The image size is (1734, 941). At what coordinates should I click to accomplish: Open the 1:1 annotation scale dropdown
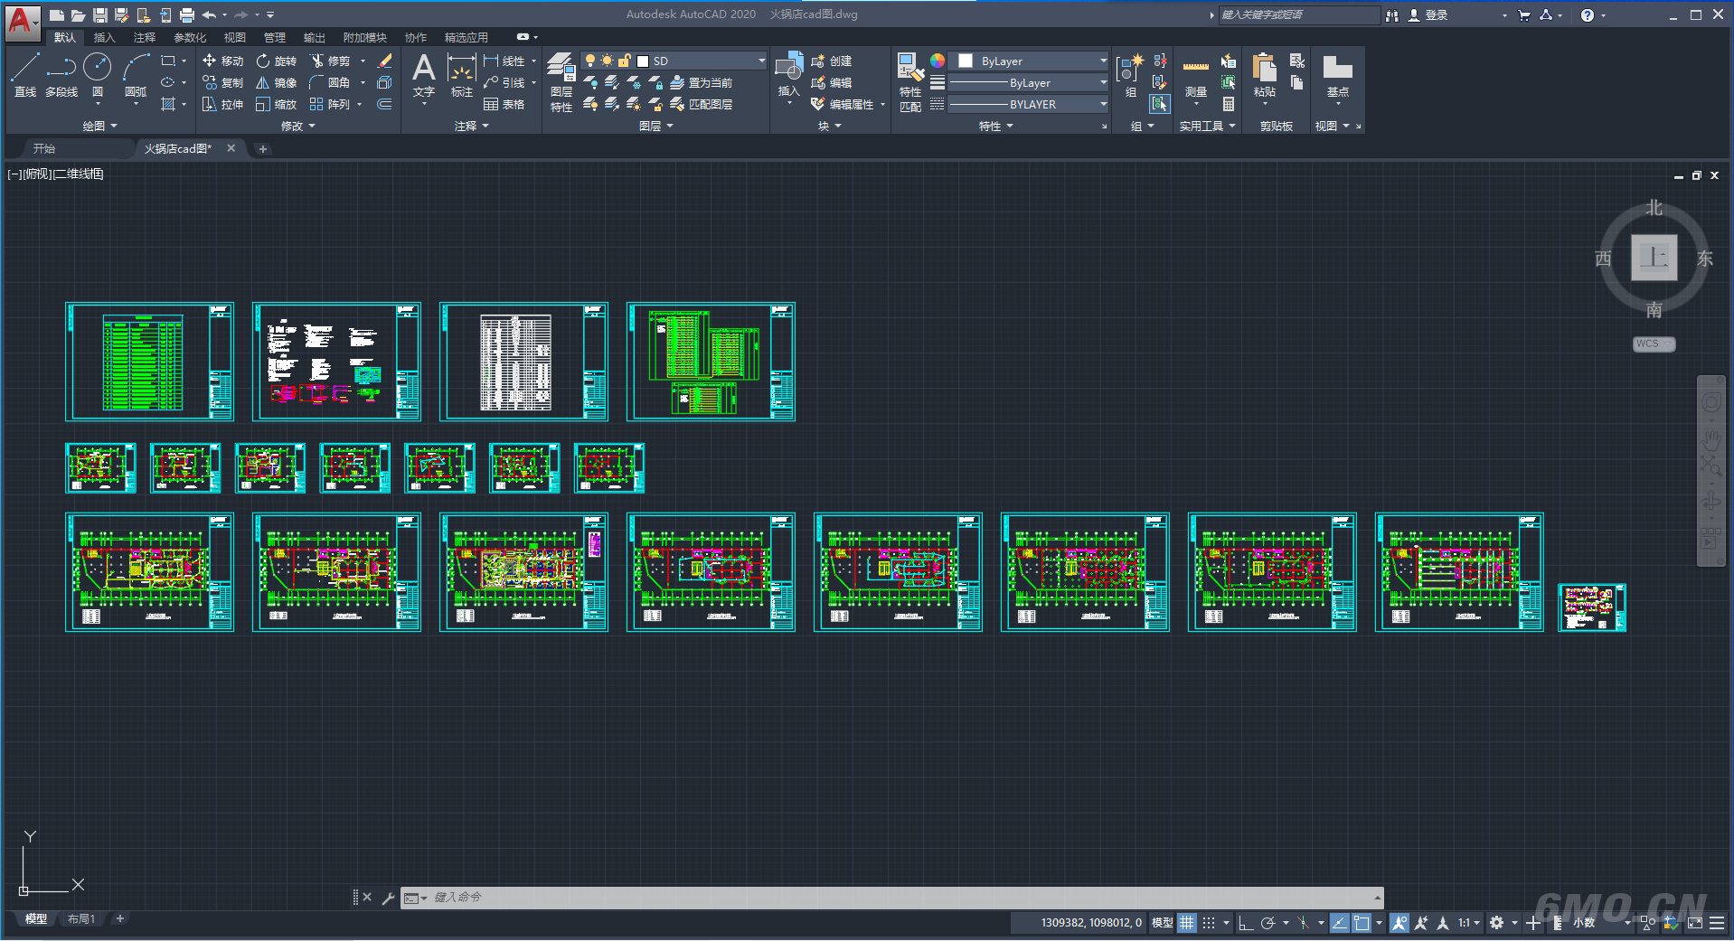[1468, 923]
